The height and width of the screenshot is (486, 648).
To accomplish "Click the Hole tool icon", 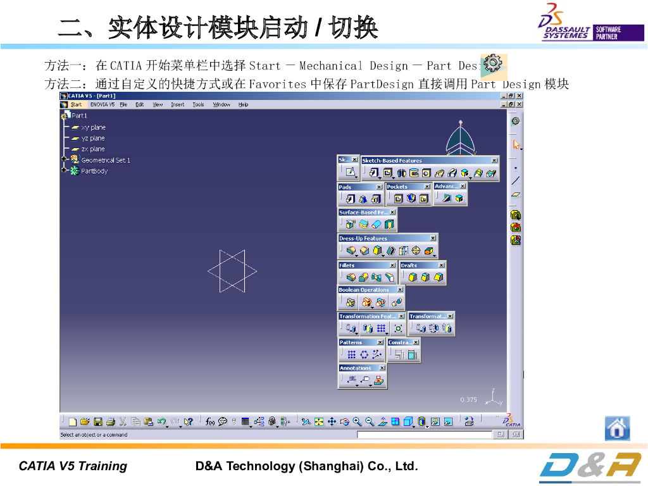I will click(427, 173).
